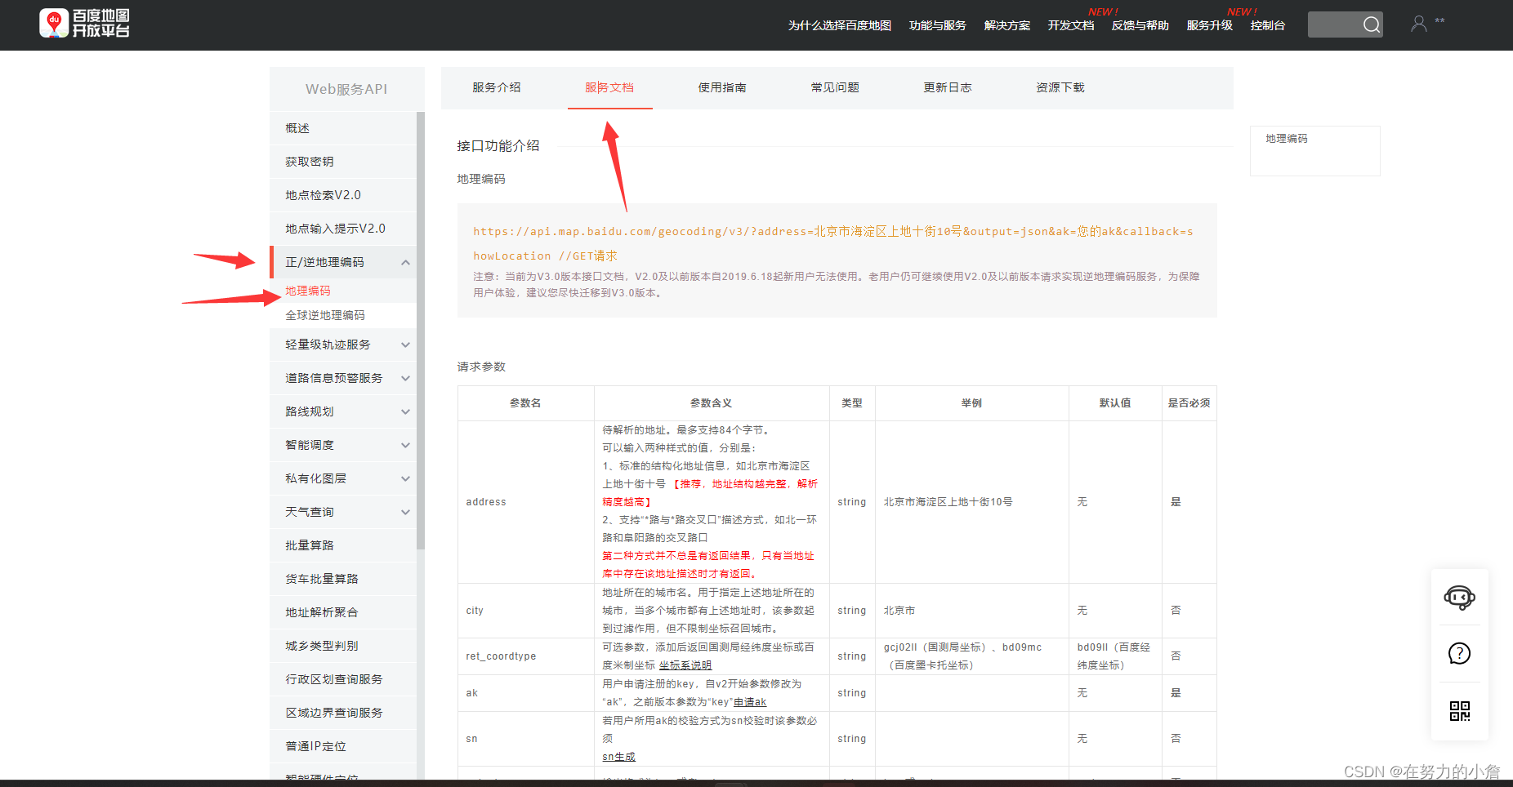Collapse the 正/逆地理编码 chevron
Image resolution: width=1513 pixels, height=787 pixels.
point(405,262)
